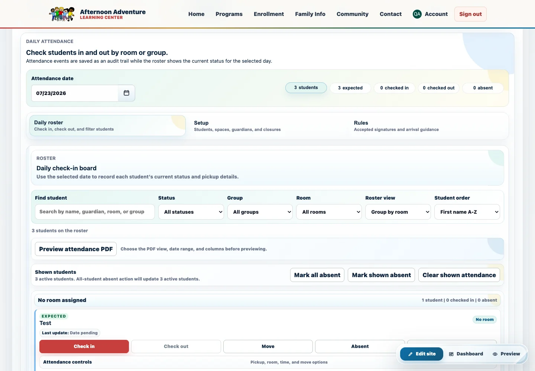Click the Afternoon Adventure kids logo
The height and width of the screenshot is (371, 535).
coord(62,14)
